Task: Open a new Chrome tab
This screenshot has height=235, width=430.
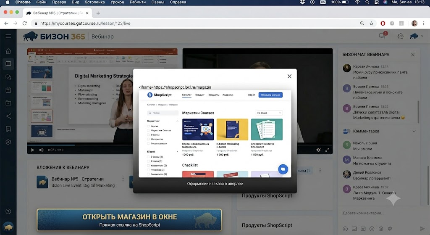Action: [98, 13]
